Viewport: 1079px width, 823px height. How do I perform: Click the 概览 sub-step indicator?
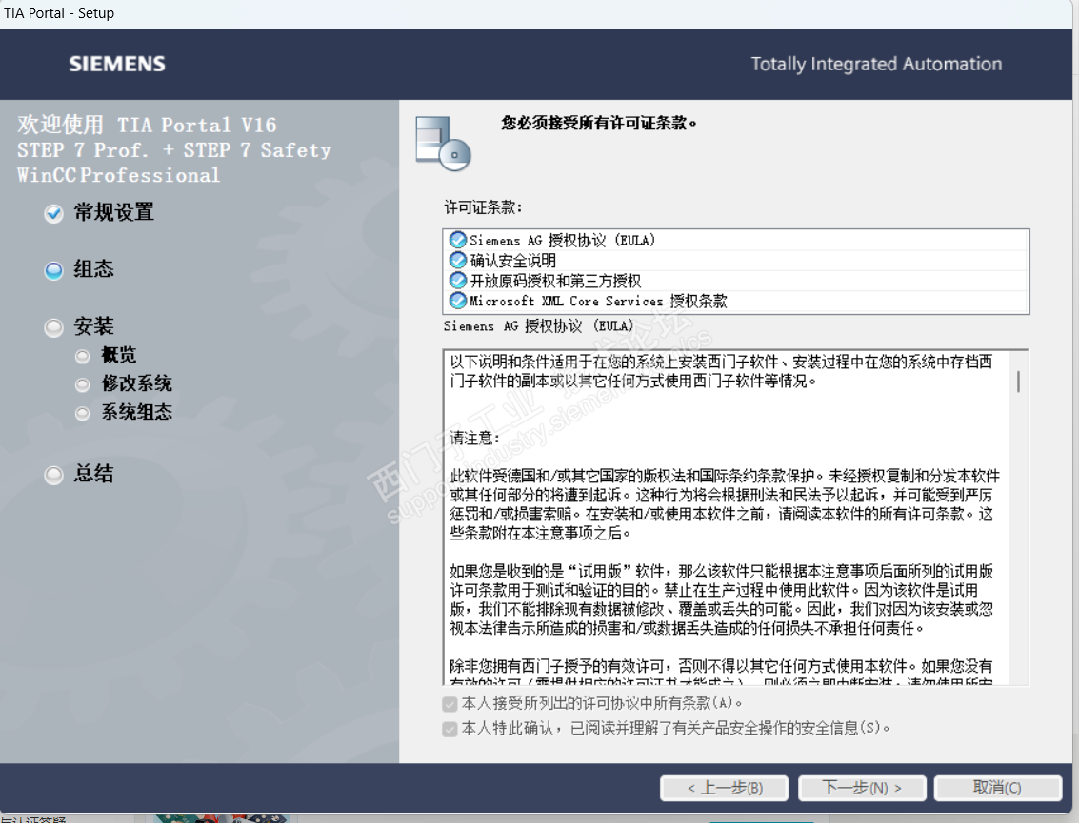pos(83,356)
